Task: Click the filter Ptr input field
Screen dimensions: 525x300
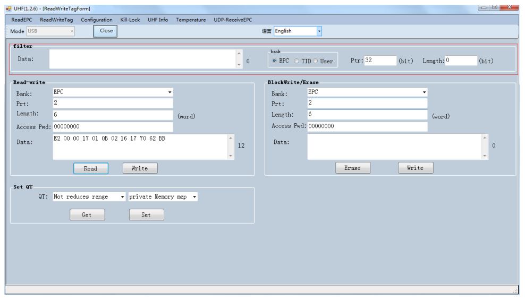Action: (380, 61)
